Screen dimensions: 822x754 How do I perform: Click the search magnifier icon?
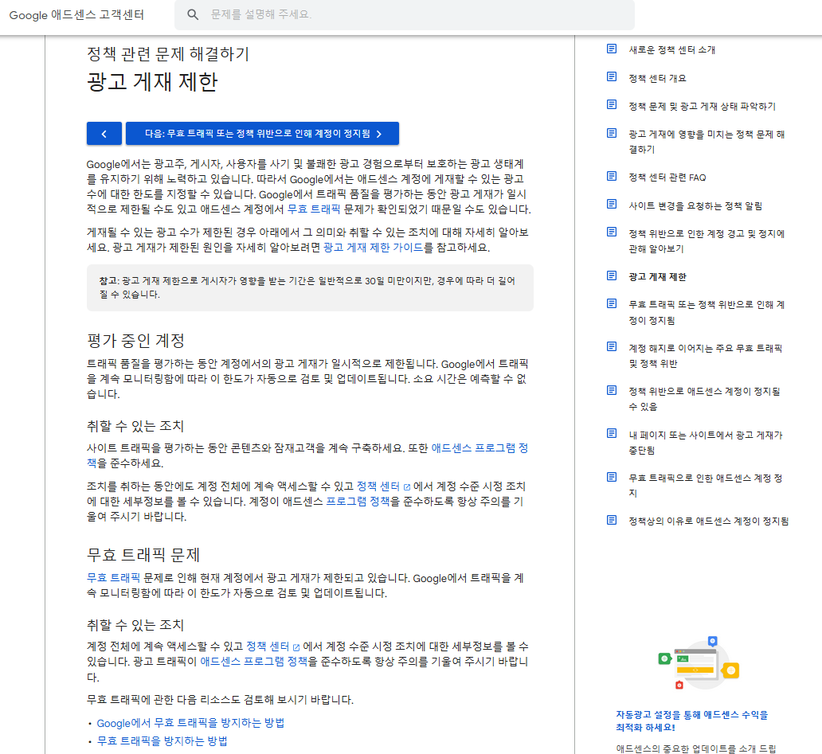click(x=192, y=15)
